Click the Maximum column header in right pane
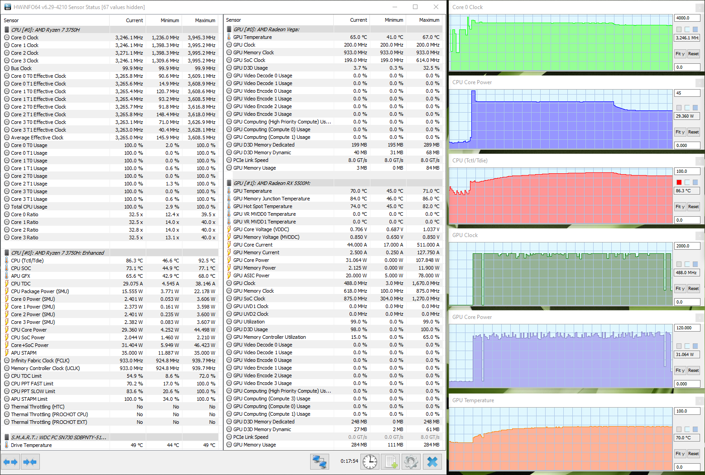This screenshot has width=705, height=475. (424, 20)
